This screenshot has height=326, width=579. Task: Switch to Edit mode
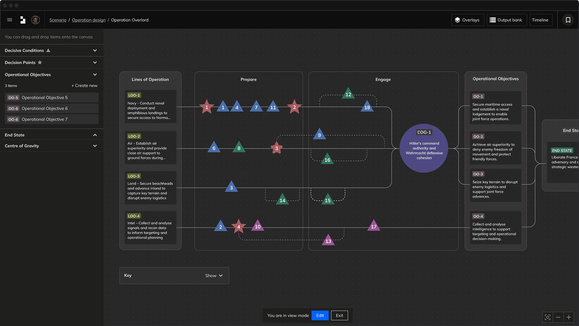coord(320,315)
